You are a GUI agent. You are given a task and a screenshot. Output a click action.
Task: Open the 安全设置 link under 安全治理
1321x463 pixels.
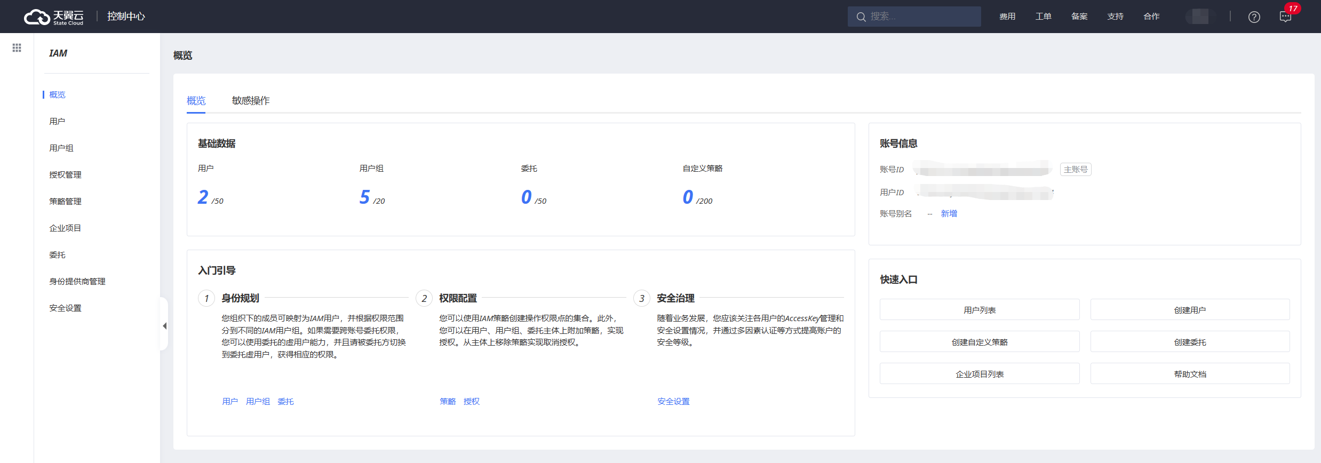pos(673,401)
